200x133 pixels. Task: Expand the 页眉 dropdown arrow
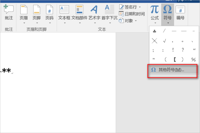pos(24,23)
